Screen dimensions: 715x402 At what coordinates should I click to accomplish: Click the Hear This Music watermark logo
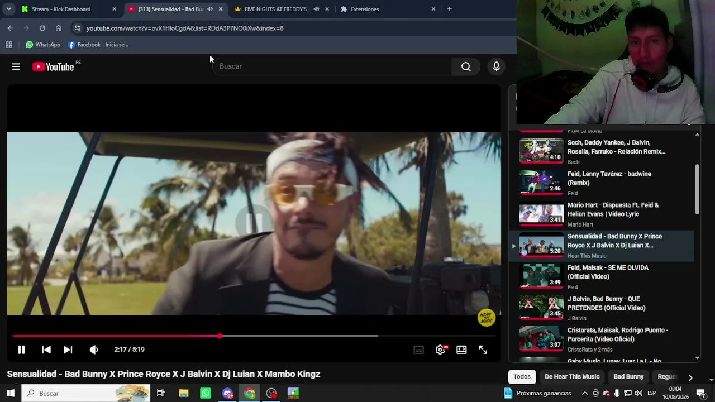(487, 318)
